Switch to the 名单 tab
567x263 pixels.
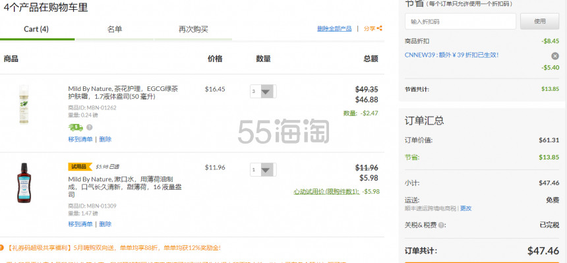point(115,29)
